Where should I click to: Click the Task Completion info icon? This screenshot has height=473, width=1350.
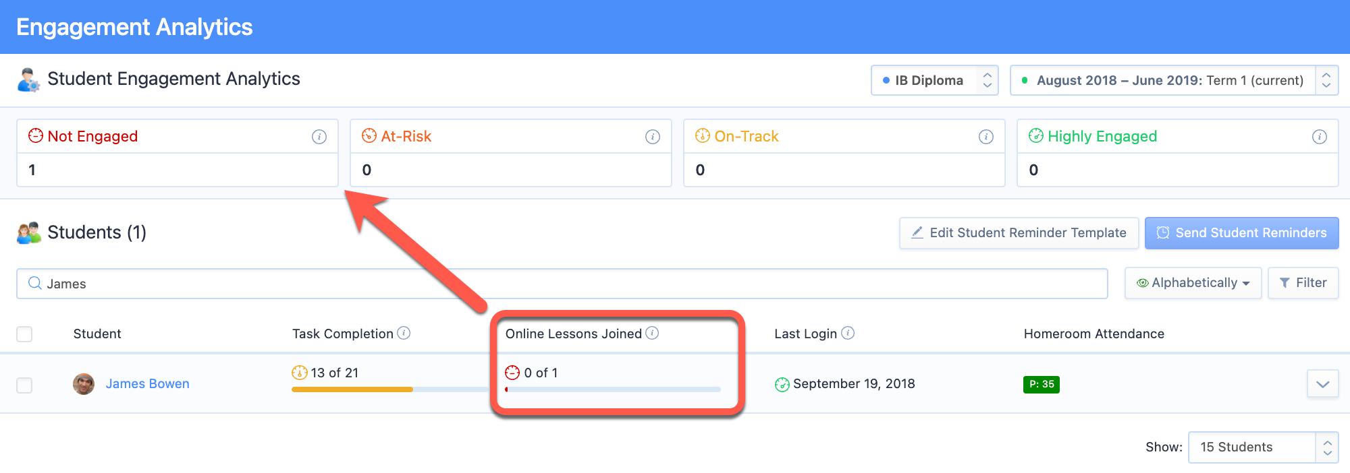tap(404, 333)
